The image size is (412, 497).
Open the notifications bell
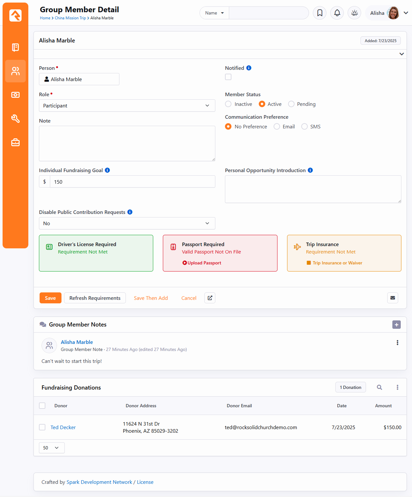click(337, 13)
